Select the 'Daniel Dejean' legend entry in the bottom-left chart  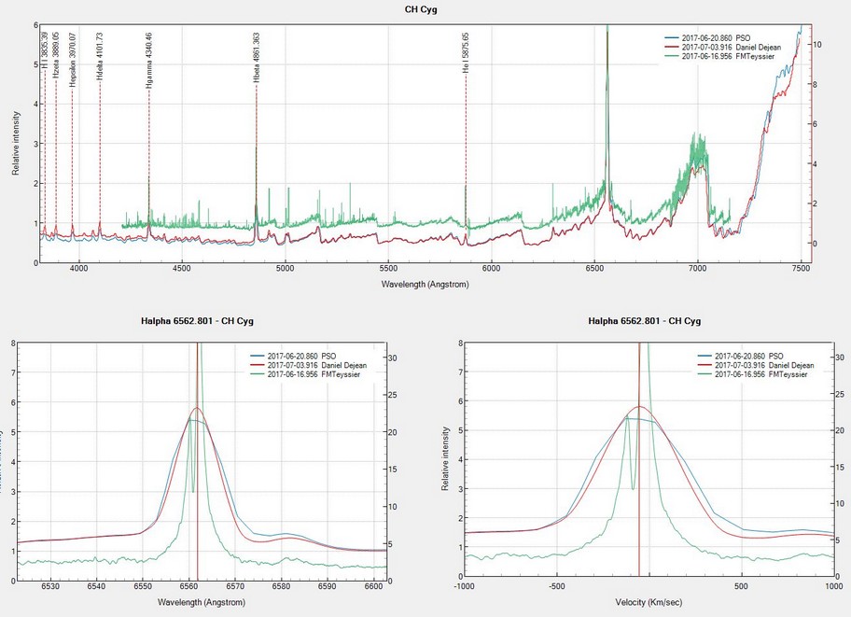[x=309, y=365]
